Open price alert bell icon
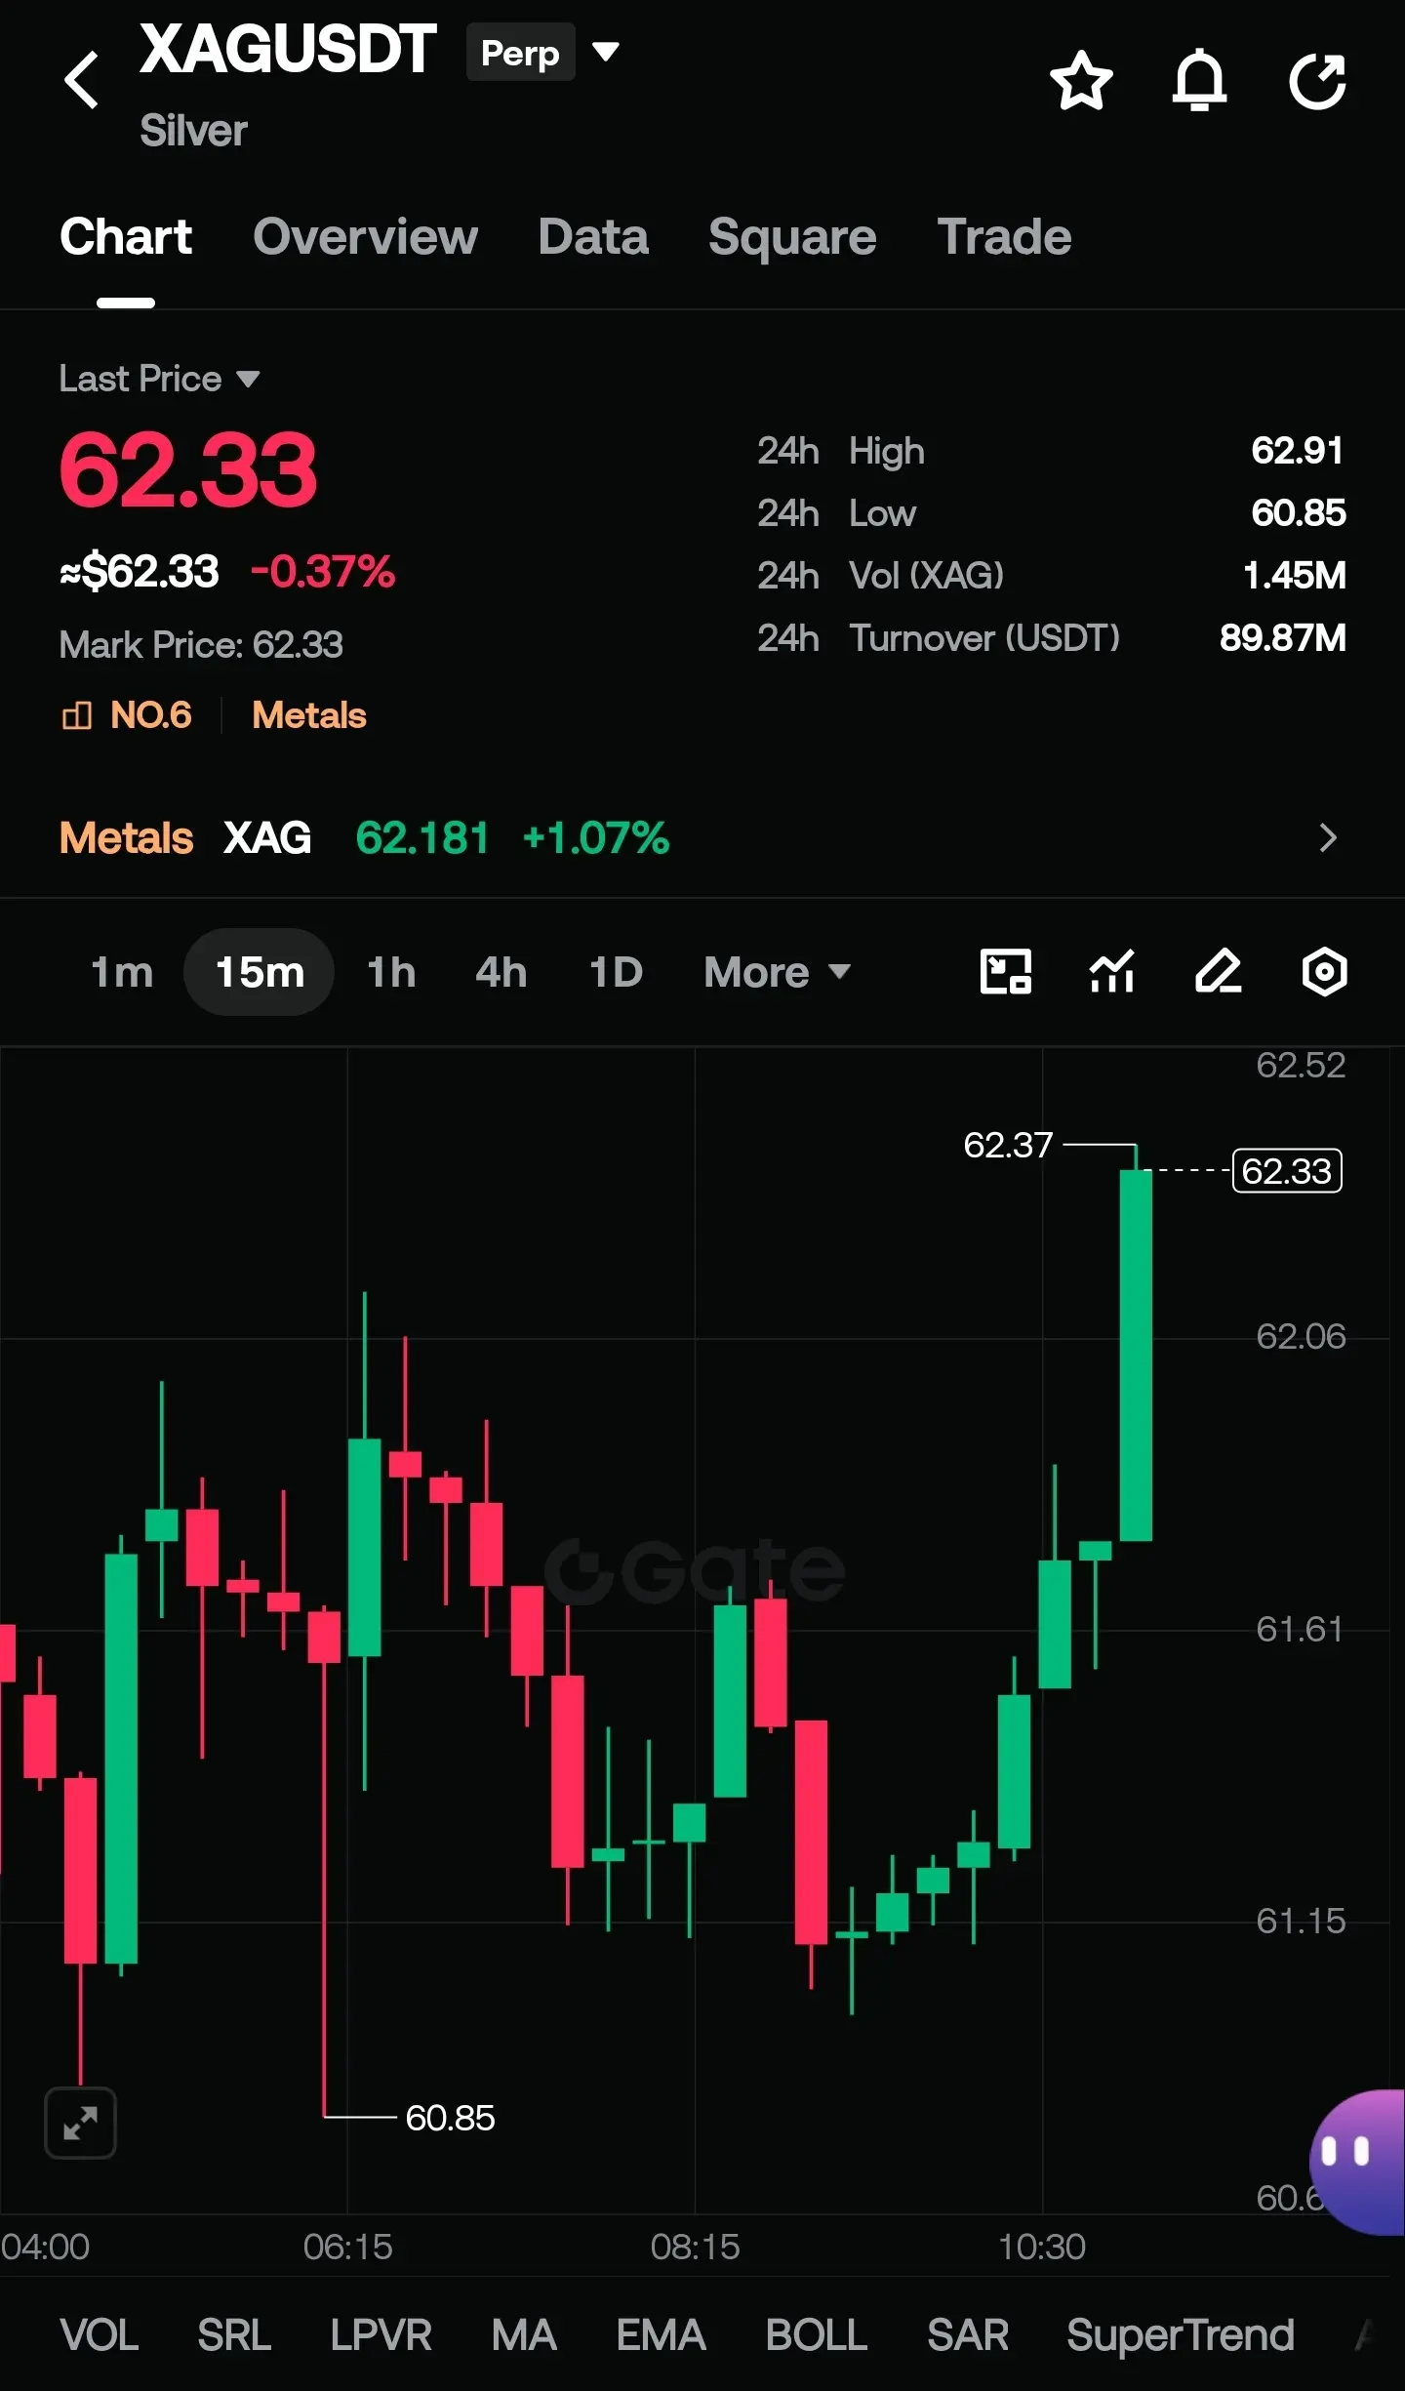The height and width of the screenshot is (2391, 1405). tap(1199, 80)
